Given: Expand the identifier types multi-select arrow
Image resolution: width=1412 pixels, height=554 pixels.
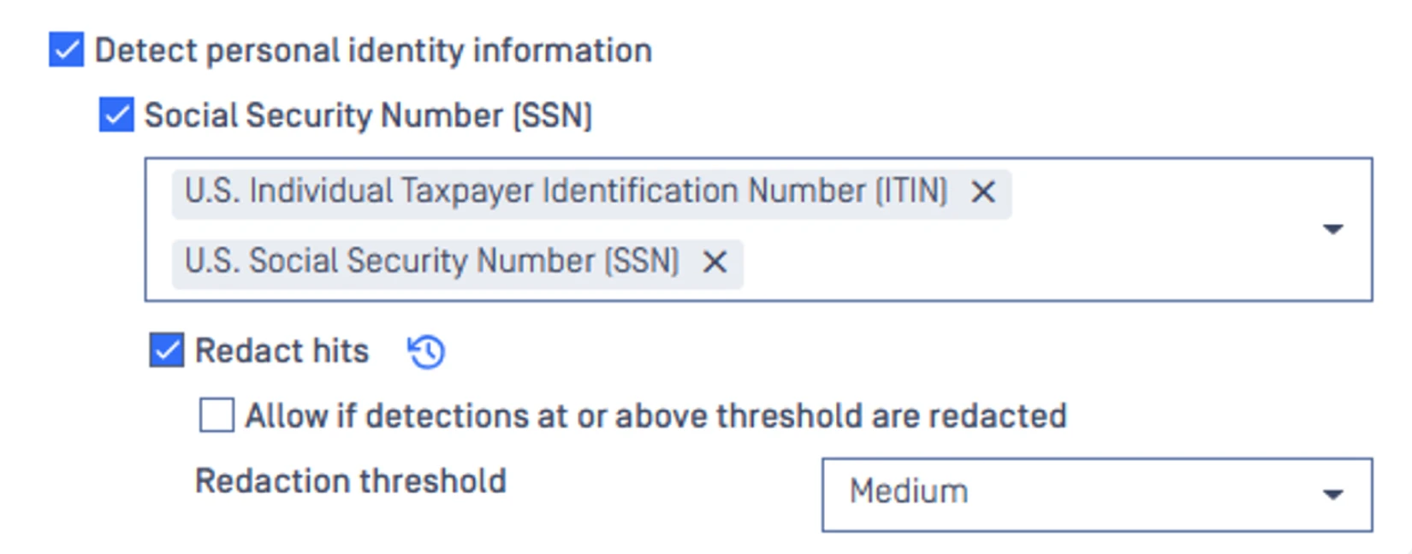Looking at the screenshot, I should (1332, 229).
